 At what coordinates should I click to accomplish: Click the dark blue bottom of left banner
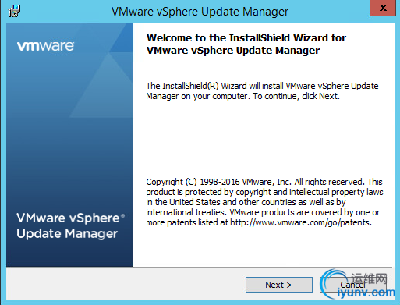pos(69,254)
